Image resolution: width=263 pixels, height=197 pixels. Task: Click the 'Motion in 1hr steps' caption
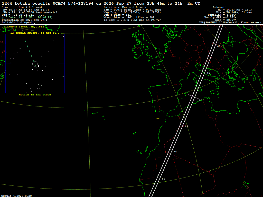[x=35, y=95]
